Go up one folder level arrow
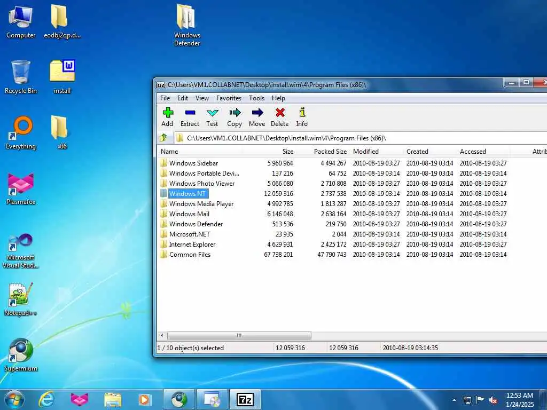 tap(163, 138)
